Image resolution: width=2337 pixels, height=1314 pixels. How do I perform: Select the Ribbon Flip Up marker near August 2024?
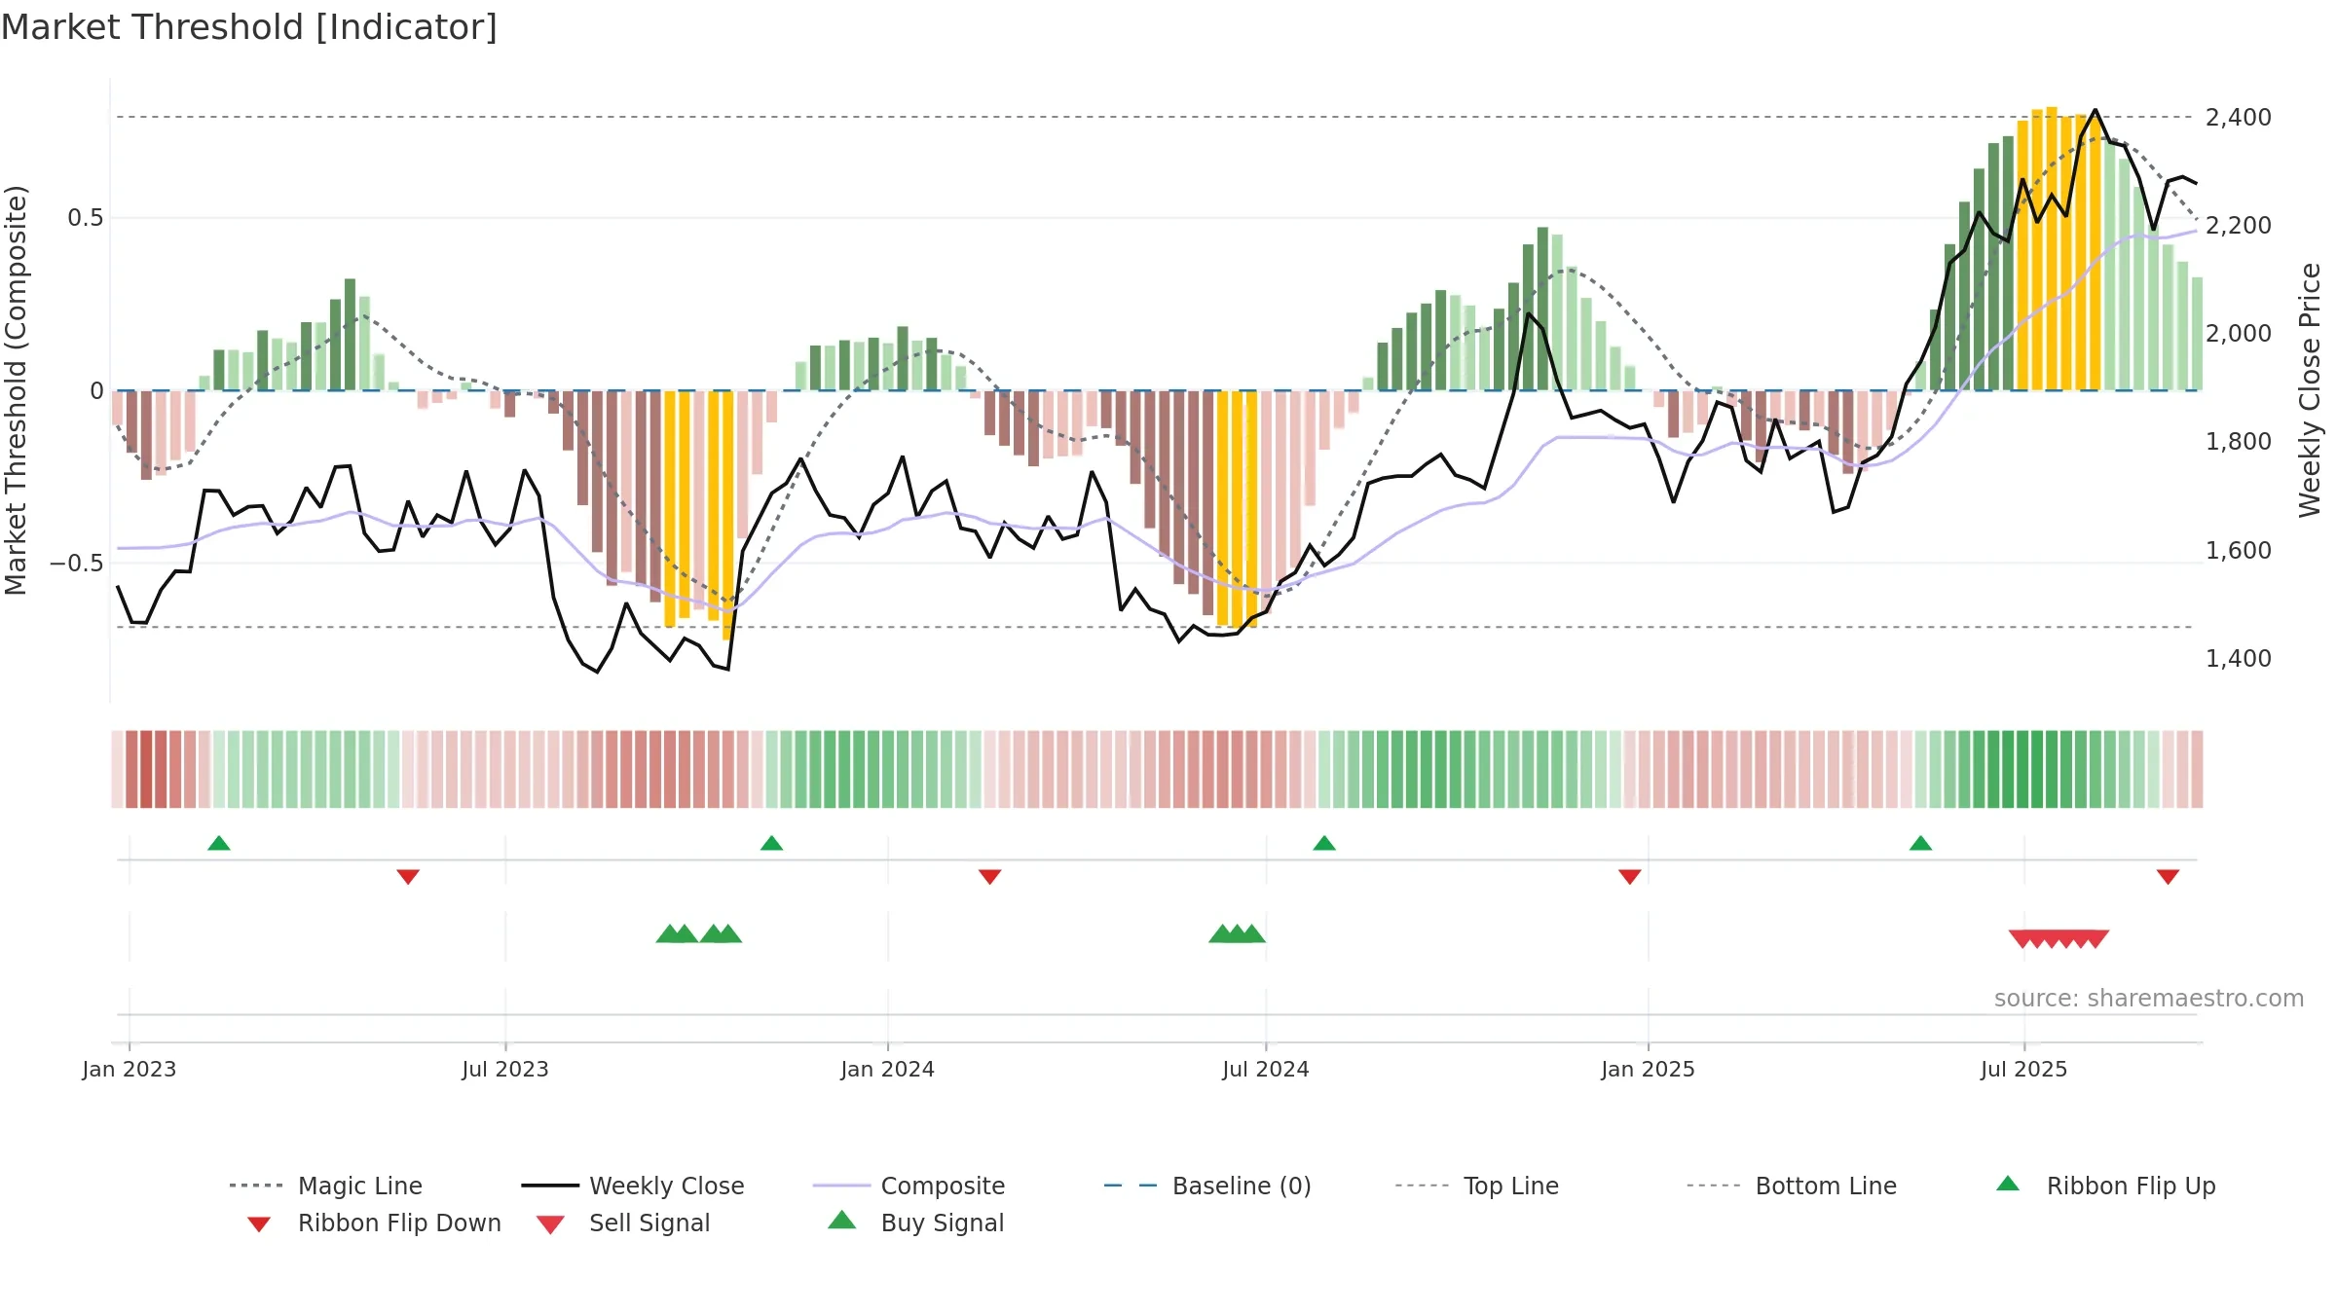click(1324, 843)
